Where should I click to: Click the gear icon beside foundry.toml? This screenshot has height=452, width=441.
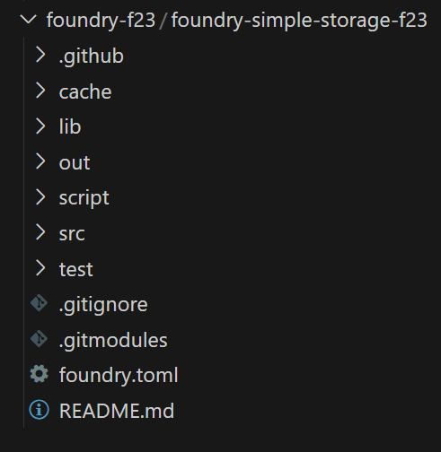coord(39,374)
